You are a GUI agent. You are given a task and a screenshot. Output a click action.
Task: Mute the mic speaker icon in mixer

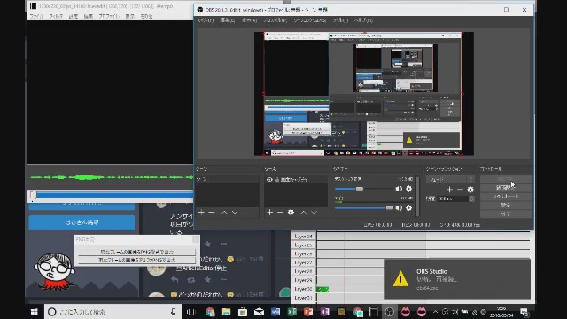coord(399,207)
